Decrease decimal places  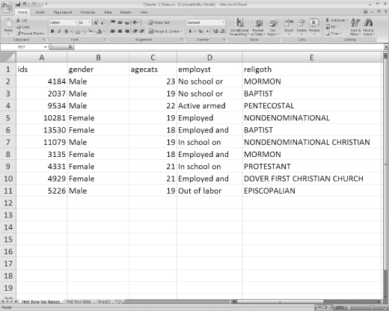pos(222,31)
